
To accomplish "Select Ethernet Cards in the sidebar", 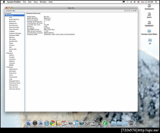I will tap(14, 27).
